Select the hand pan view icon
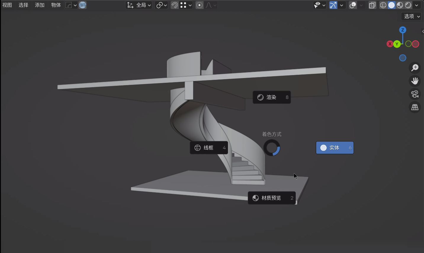This screenshot has width=424, height=253. click(x=415, y=81)
